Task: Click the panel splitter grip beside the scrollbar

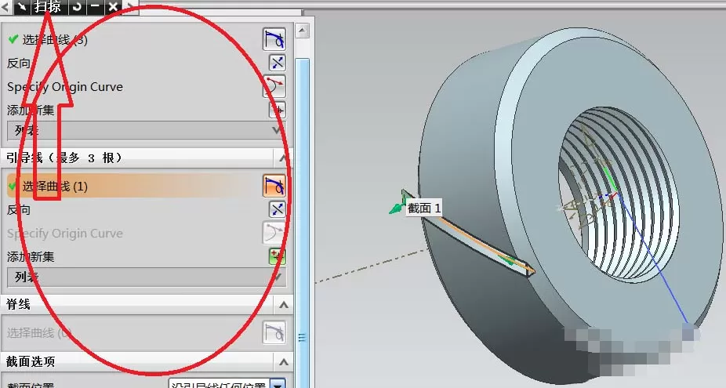Action: point(302,338)
